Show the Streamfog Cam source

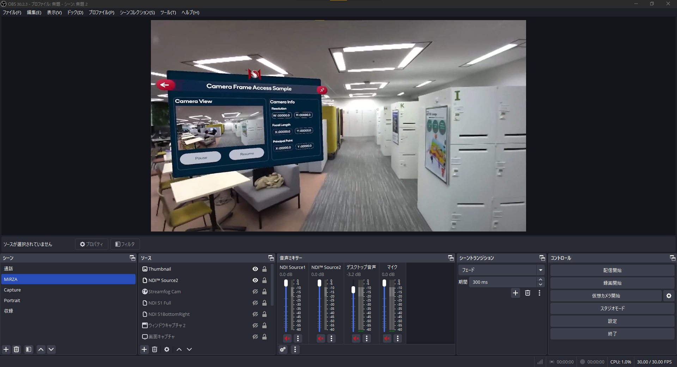[x=255, y=291]
